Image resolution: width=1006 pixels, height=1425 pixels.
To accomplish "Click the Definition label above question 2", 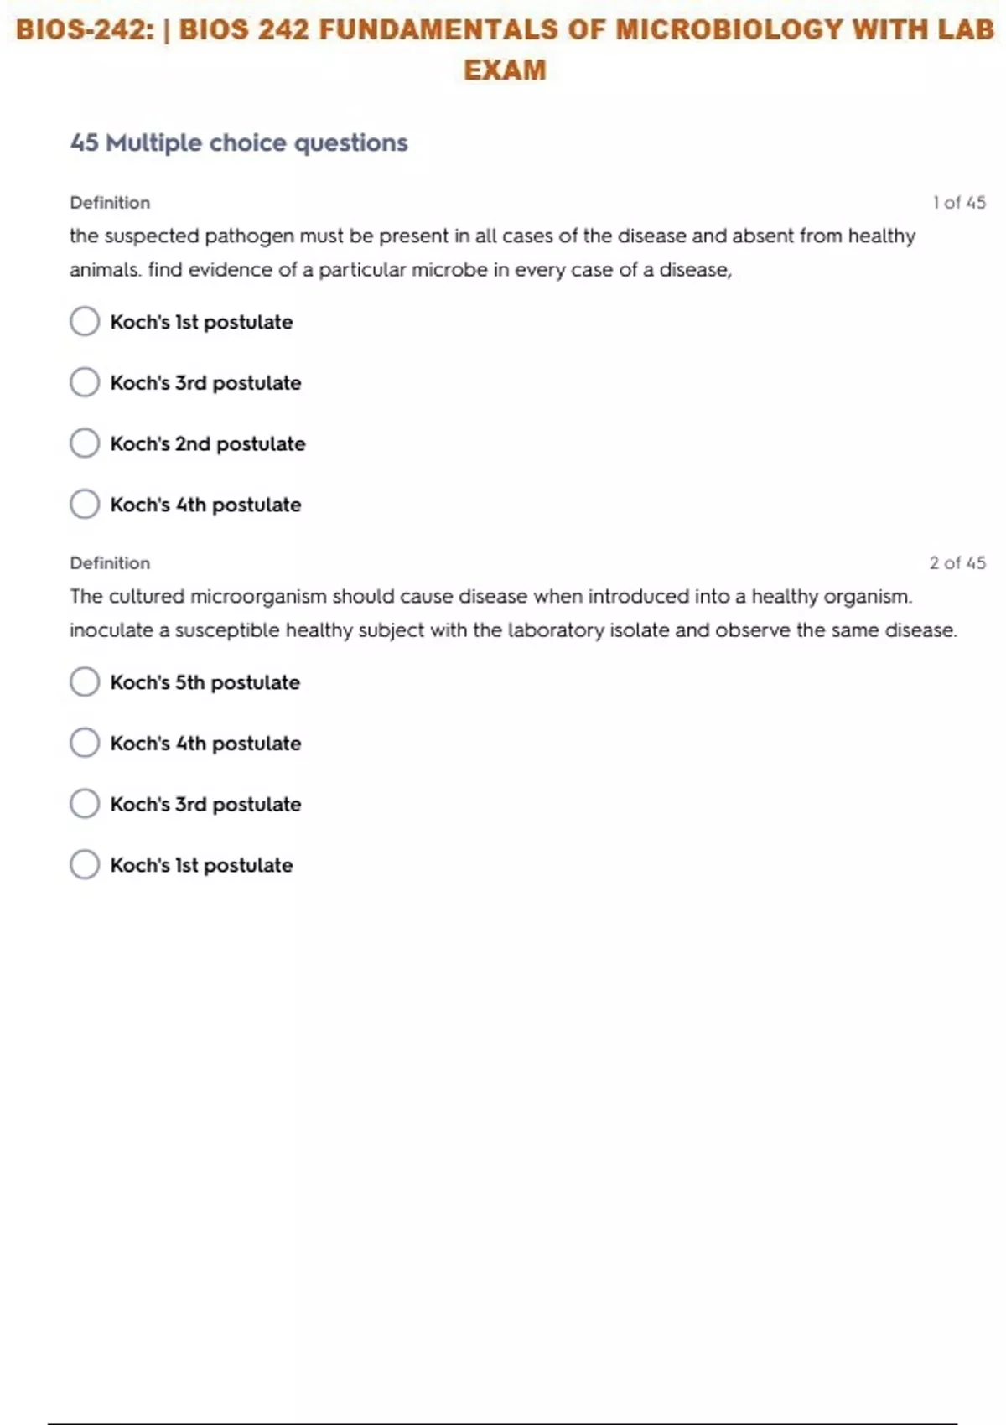I will (x=110, y=563).
